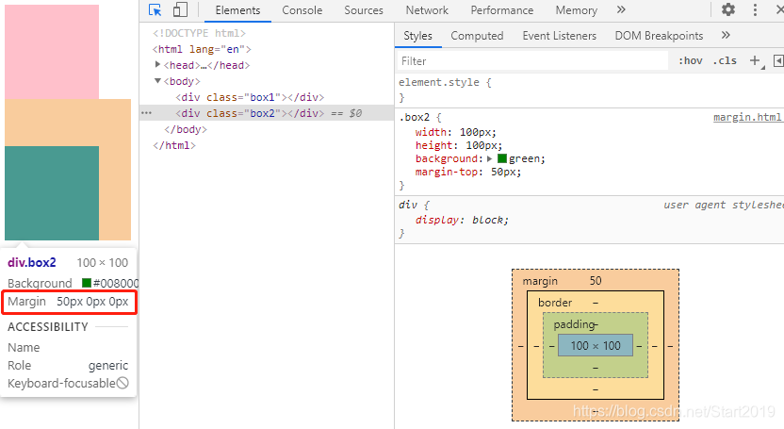The height and width of the screenshot is (429, 784).
Task: Click margin top value 50 in box model
Action: pos(596,281)
